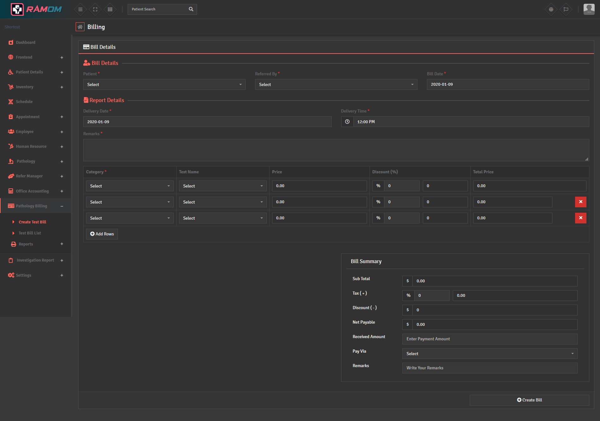Open the modules grid icon in top bar

pyautogui.click(x=110, y=9)
